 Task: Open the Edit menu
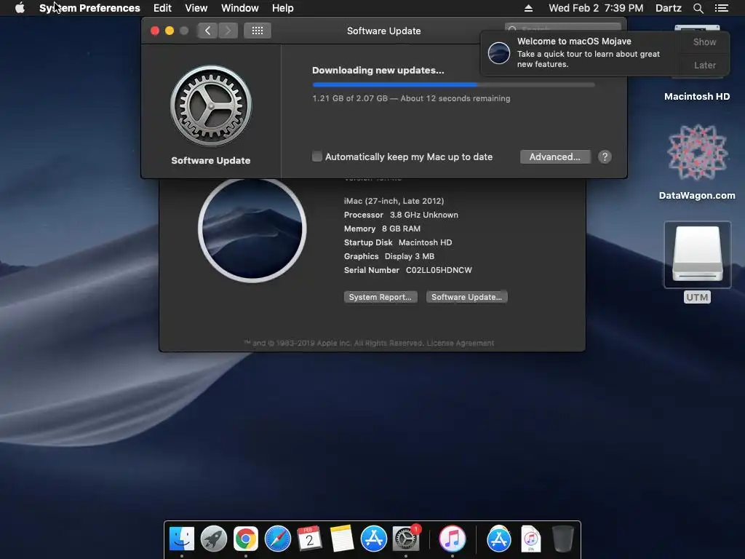pyautogui.click(x=162, y=8)
